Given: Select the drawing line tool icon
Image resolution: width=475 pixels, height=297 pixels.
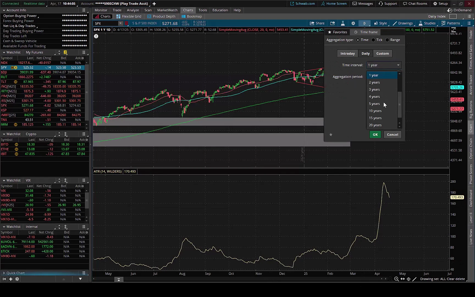Looking at the screenshot, I should tap(415, 279).
